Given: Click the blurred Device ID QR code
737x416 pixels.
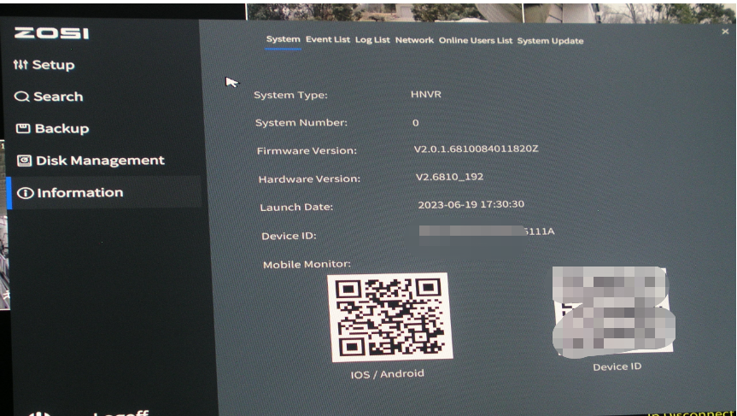Looking at the screenshot, I should pos(614,312).
